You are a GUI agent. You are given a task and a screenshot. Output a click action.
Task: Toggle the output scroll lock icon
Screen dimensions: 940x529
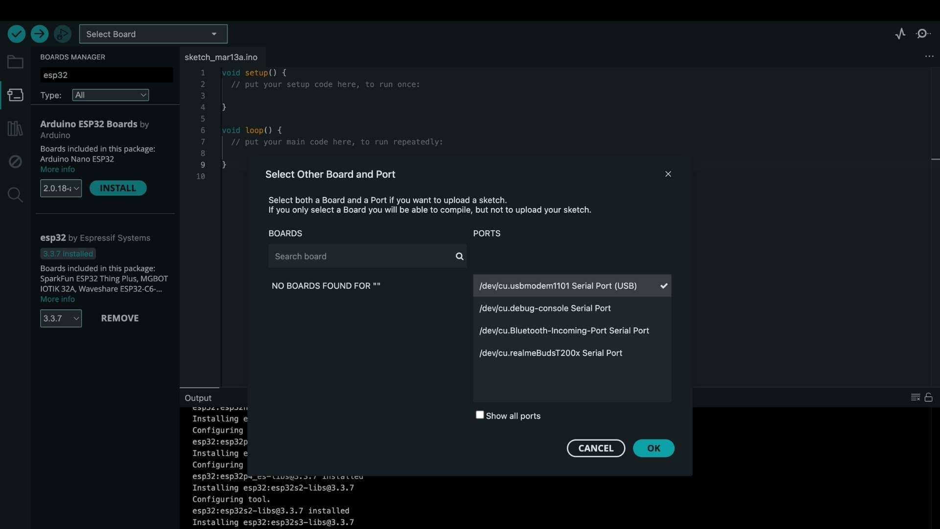pos(928,397)
